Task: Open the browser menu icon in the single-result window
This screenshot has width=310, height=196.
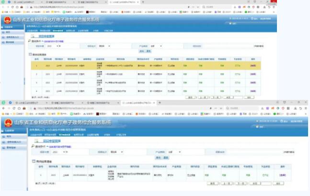Action: click(x=306, y=108)
